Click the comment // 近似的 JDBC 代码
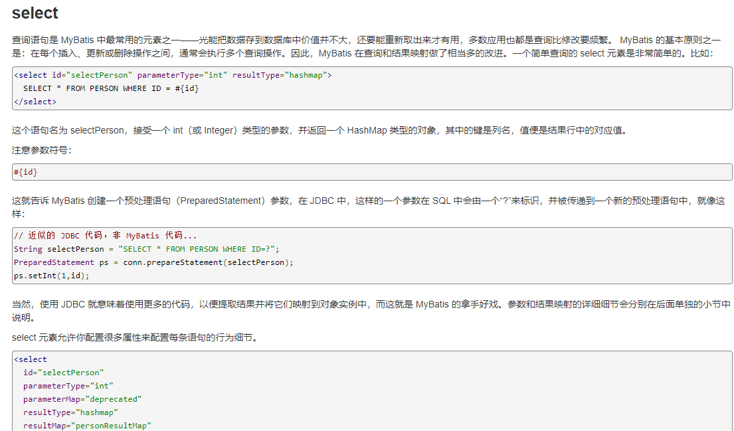Viewport: 734px width, 431px height. 106,235
